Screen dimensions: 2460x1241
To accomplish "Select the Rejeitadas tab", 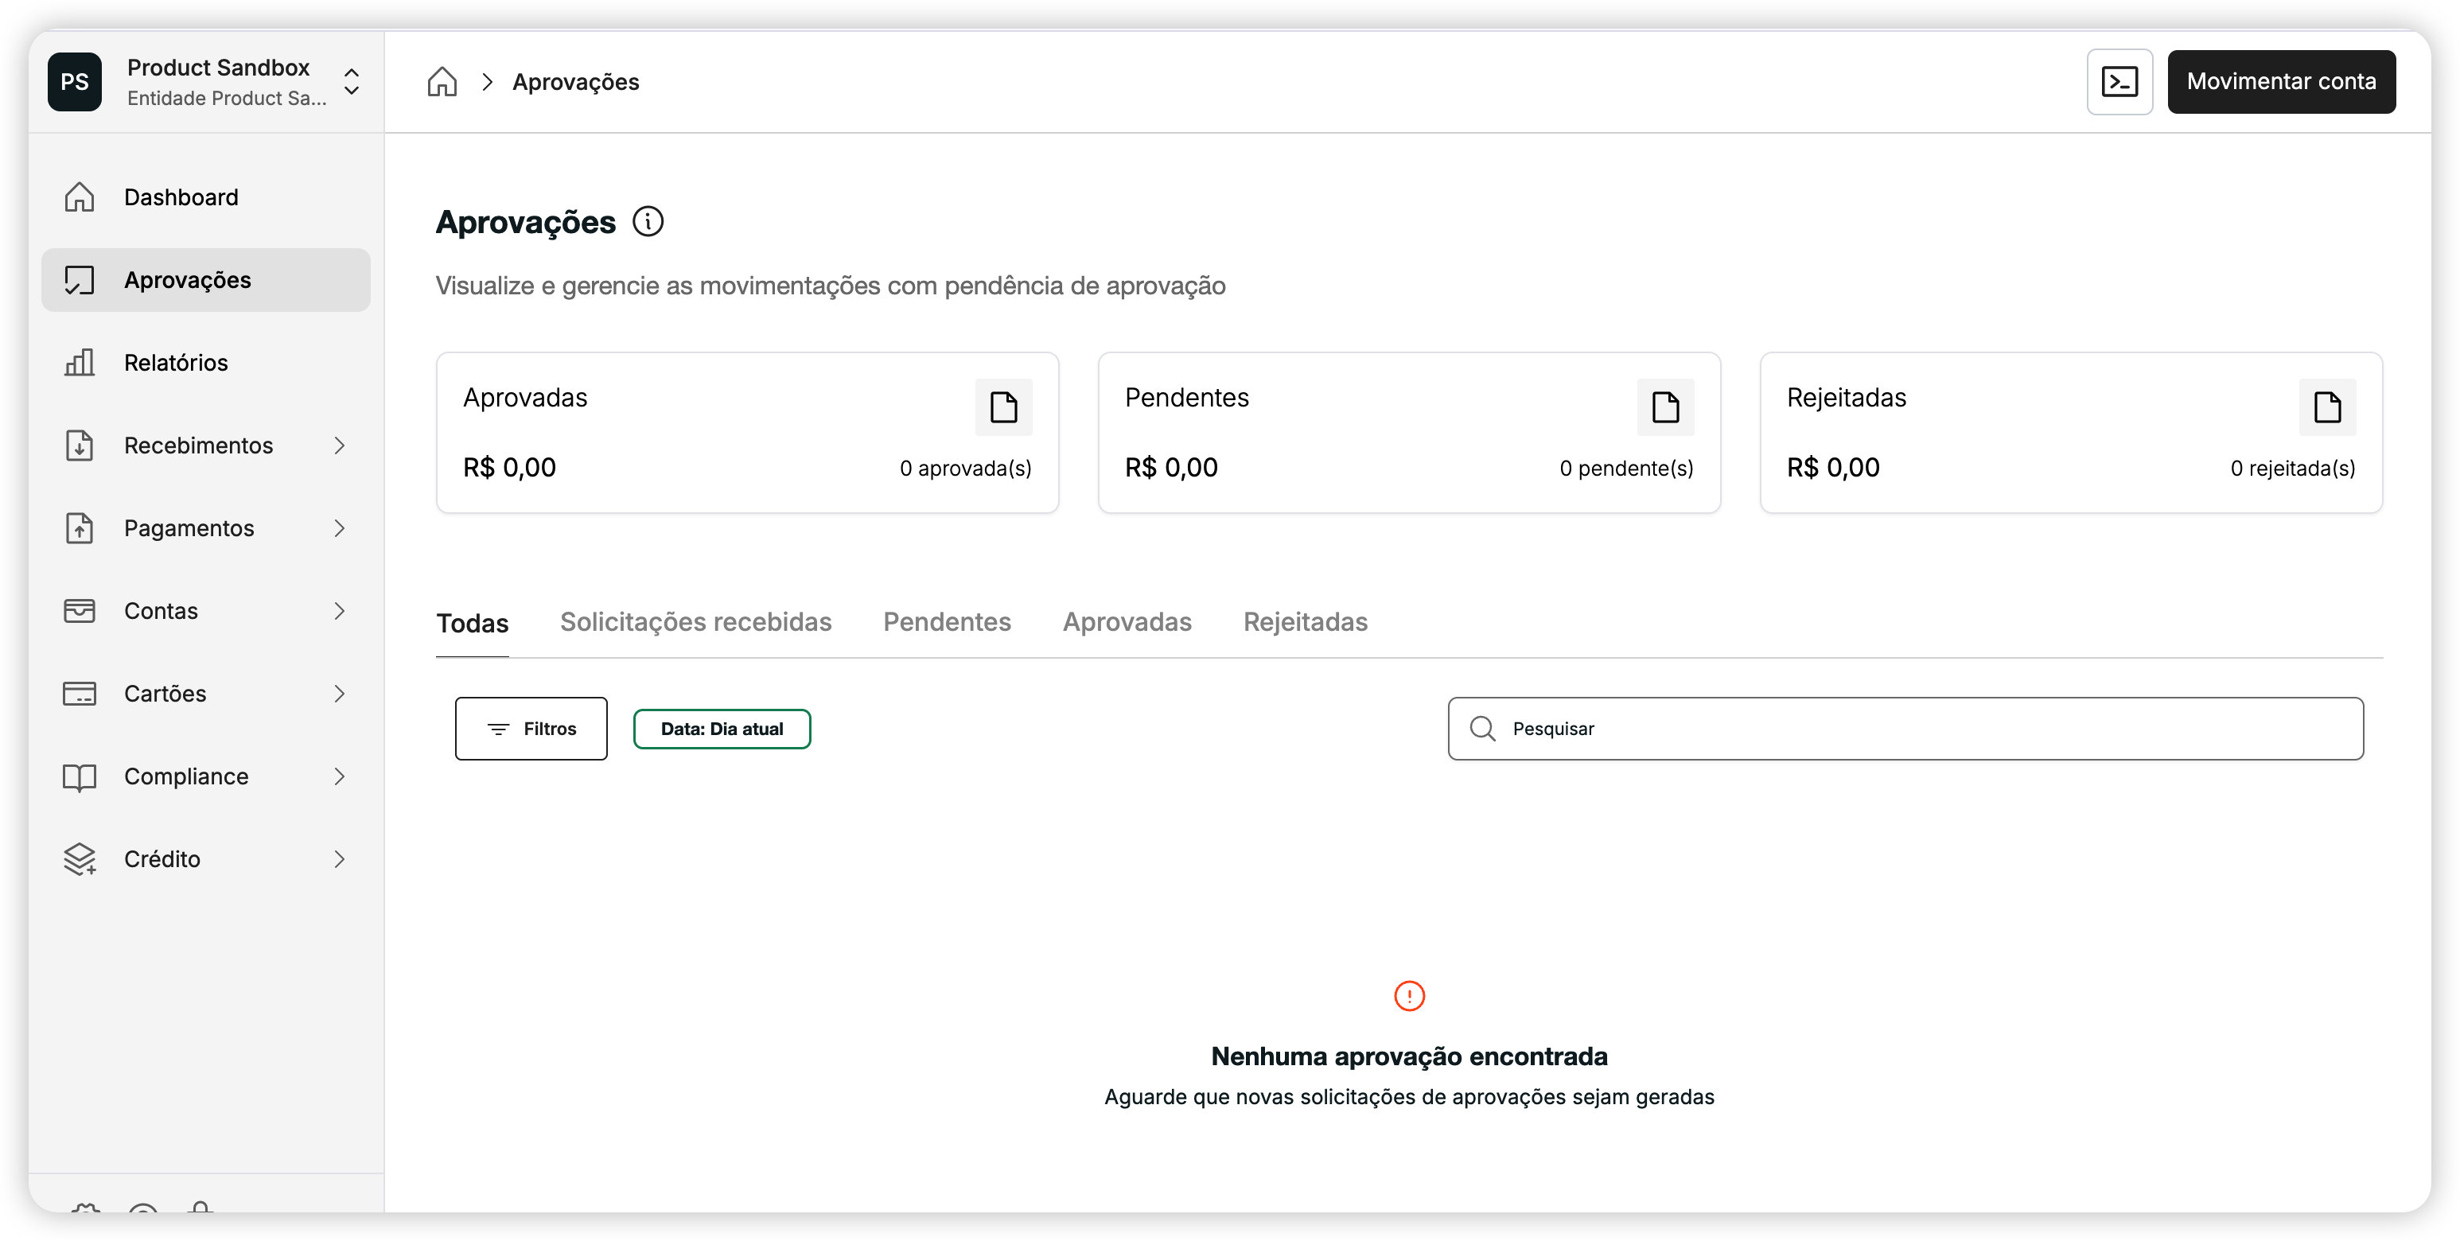I will click(1305, 622).
